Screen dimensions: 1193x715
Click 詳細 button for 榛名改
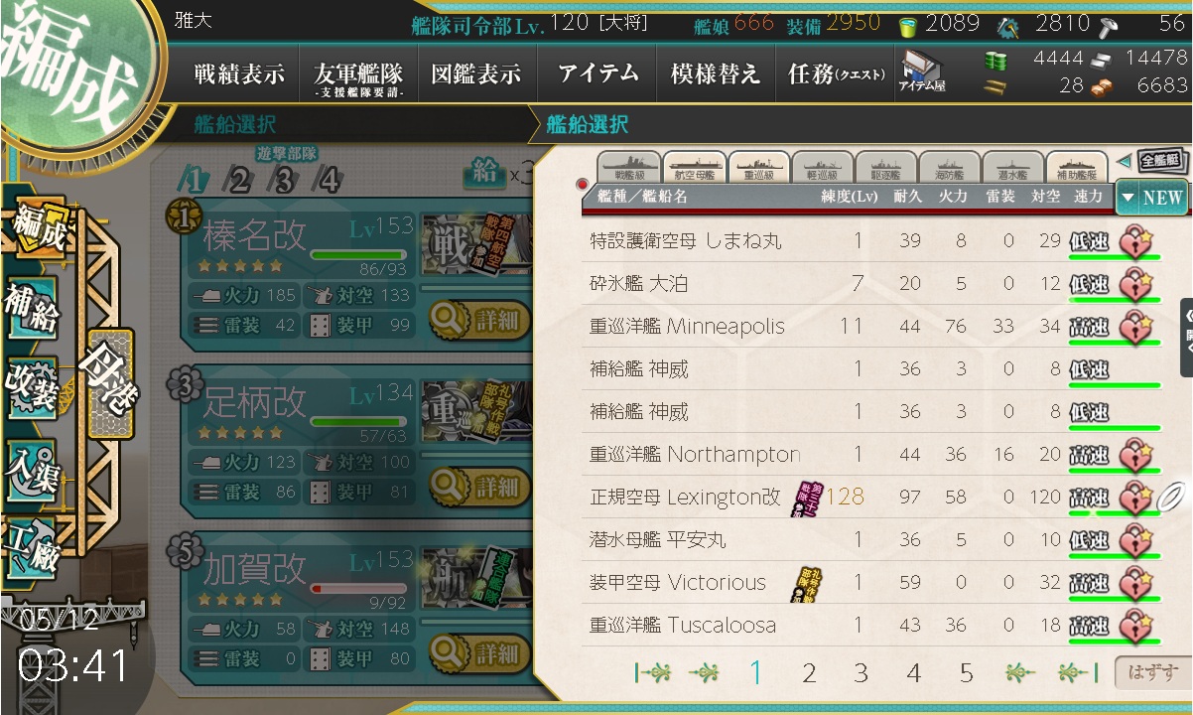(481, 320)
